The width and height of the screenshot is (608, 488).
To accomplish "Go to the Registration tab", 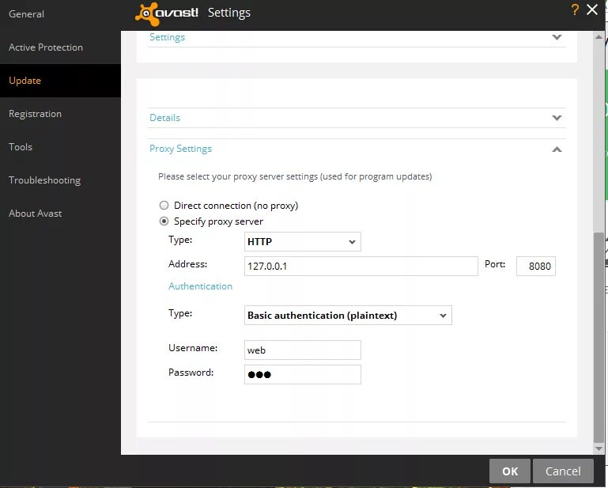I will (35, 114).
